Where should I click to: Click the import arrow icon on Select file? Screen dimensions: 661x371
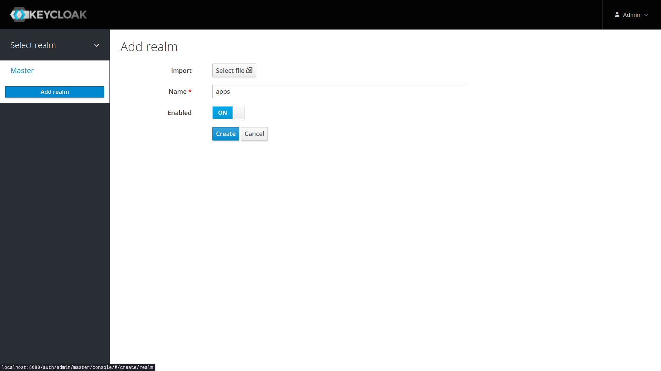pos(249,70)
